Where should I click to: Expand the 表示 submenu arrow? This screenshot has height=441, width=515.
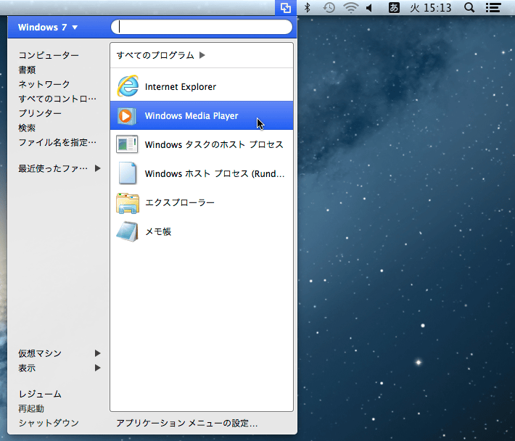pyautogui.click(x=97, y=368)
